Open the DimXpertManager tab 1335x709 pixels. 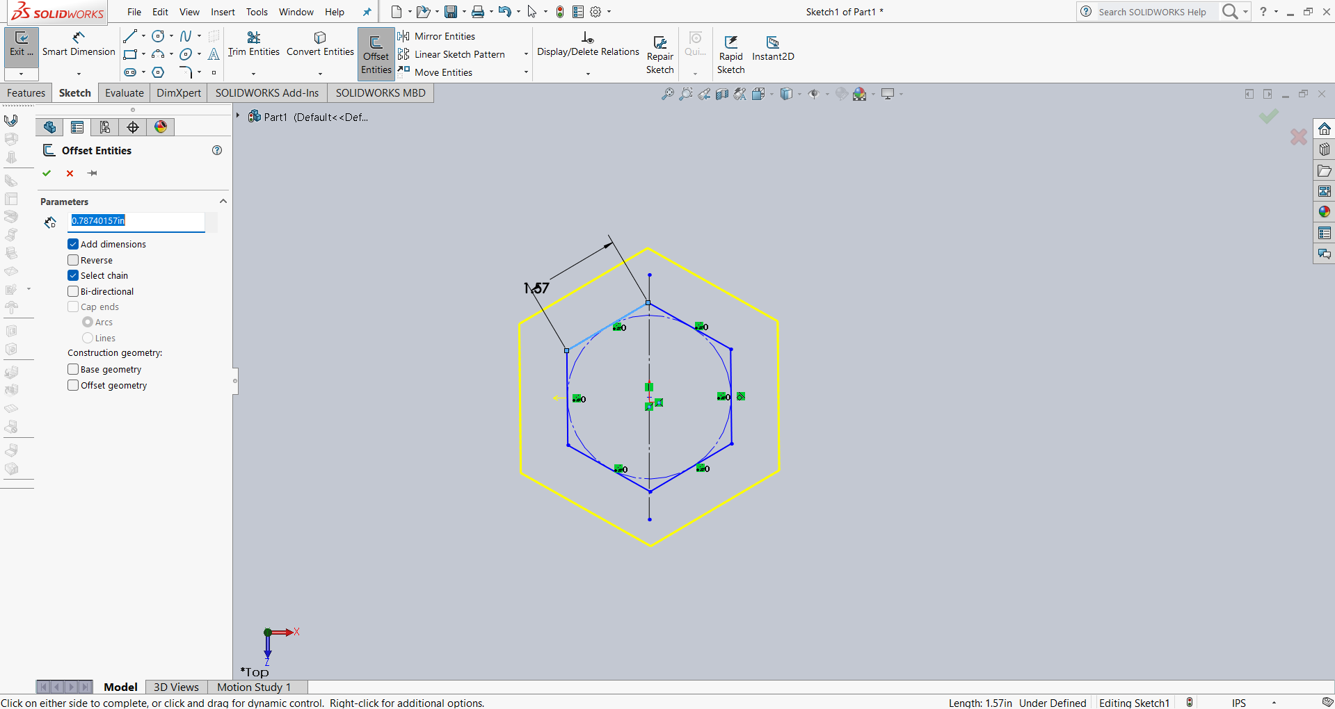point(133,127)
